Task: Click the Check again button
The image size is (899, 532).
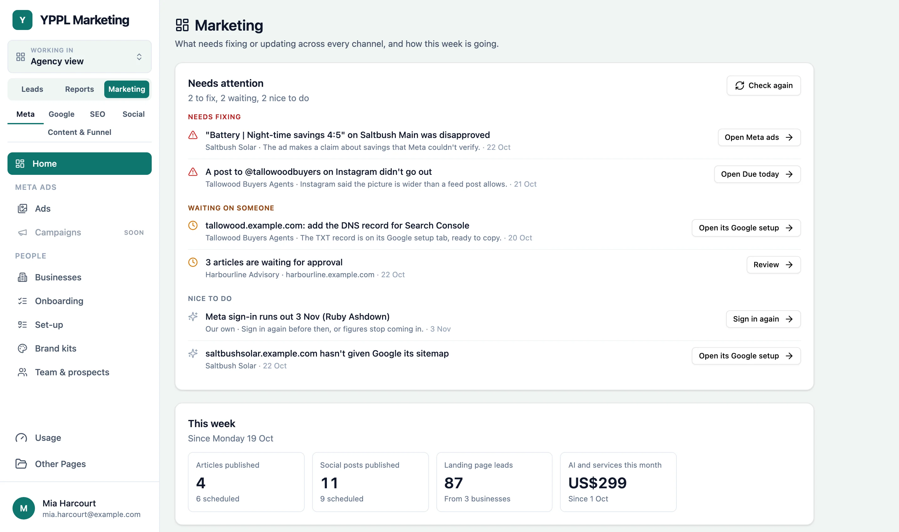Action: click(764, 85)
